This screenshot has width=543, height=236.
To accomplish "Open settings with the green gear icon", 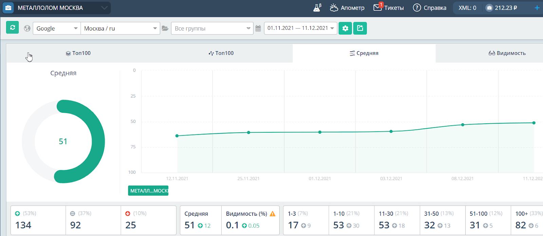I will pos(345,28).
